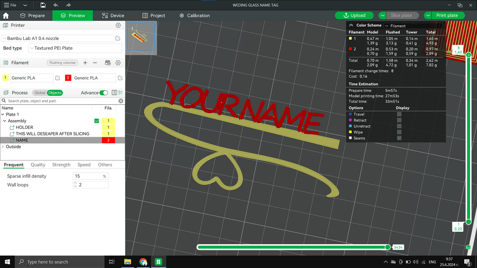Open the Calibration tab

pyautogui.click(x=194, y=15)
